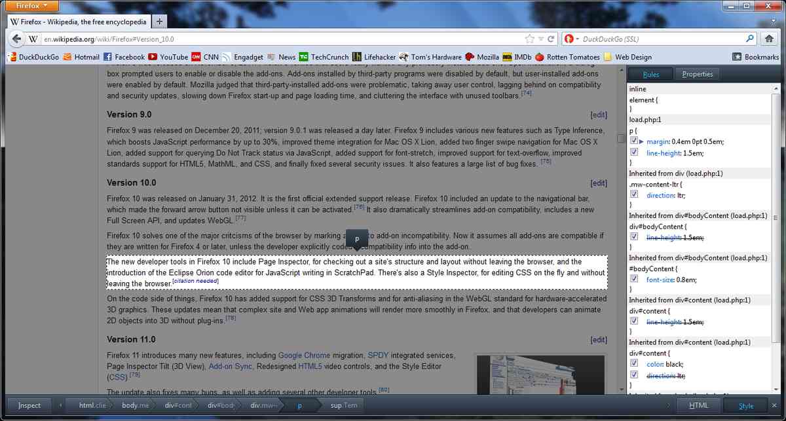Click the address bar URL field
This screenshot has width=786, height=421.
[x=282, y=39]
